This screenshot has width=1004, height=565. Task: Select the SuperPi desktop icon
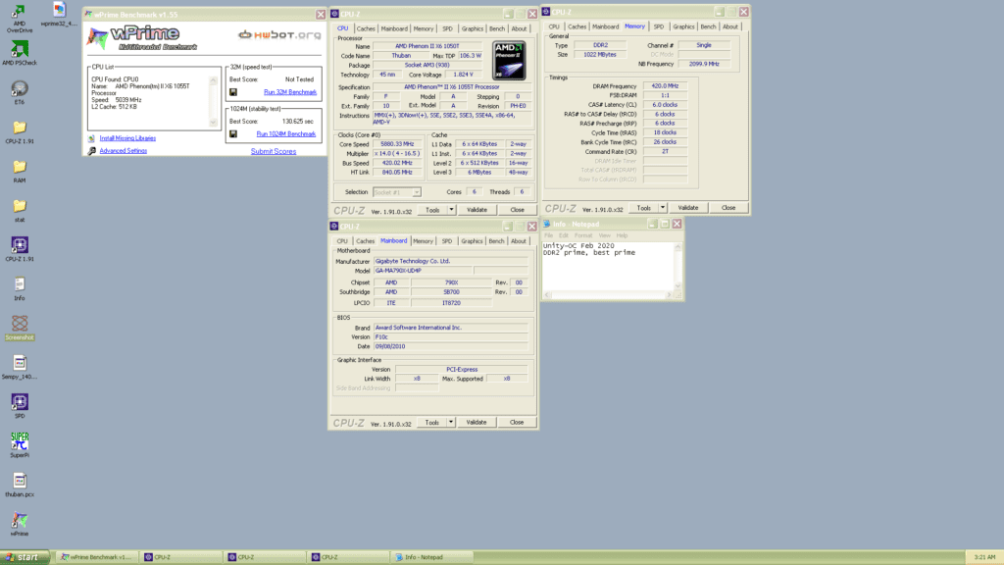20,445
